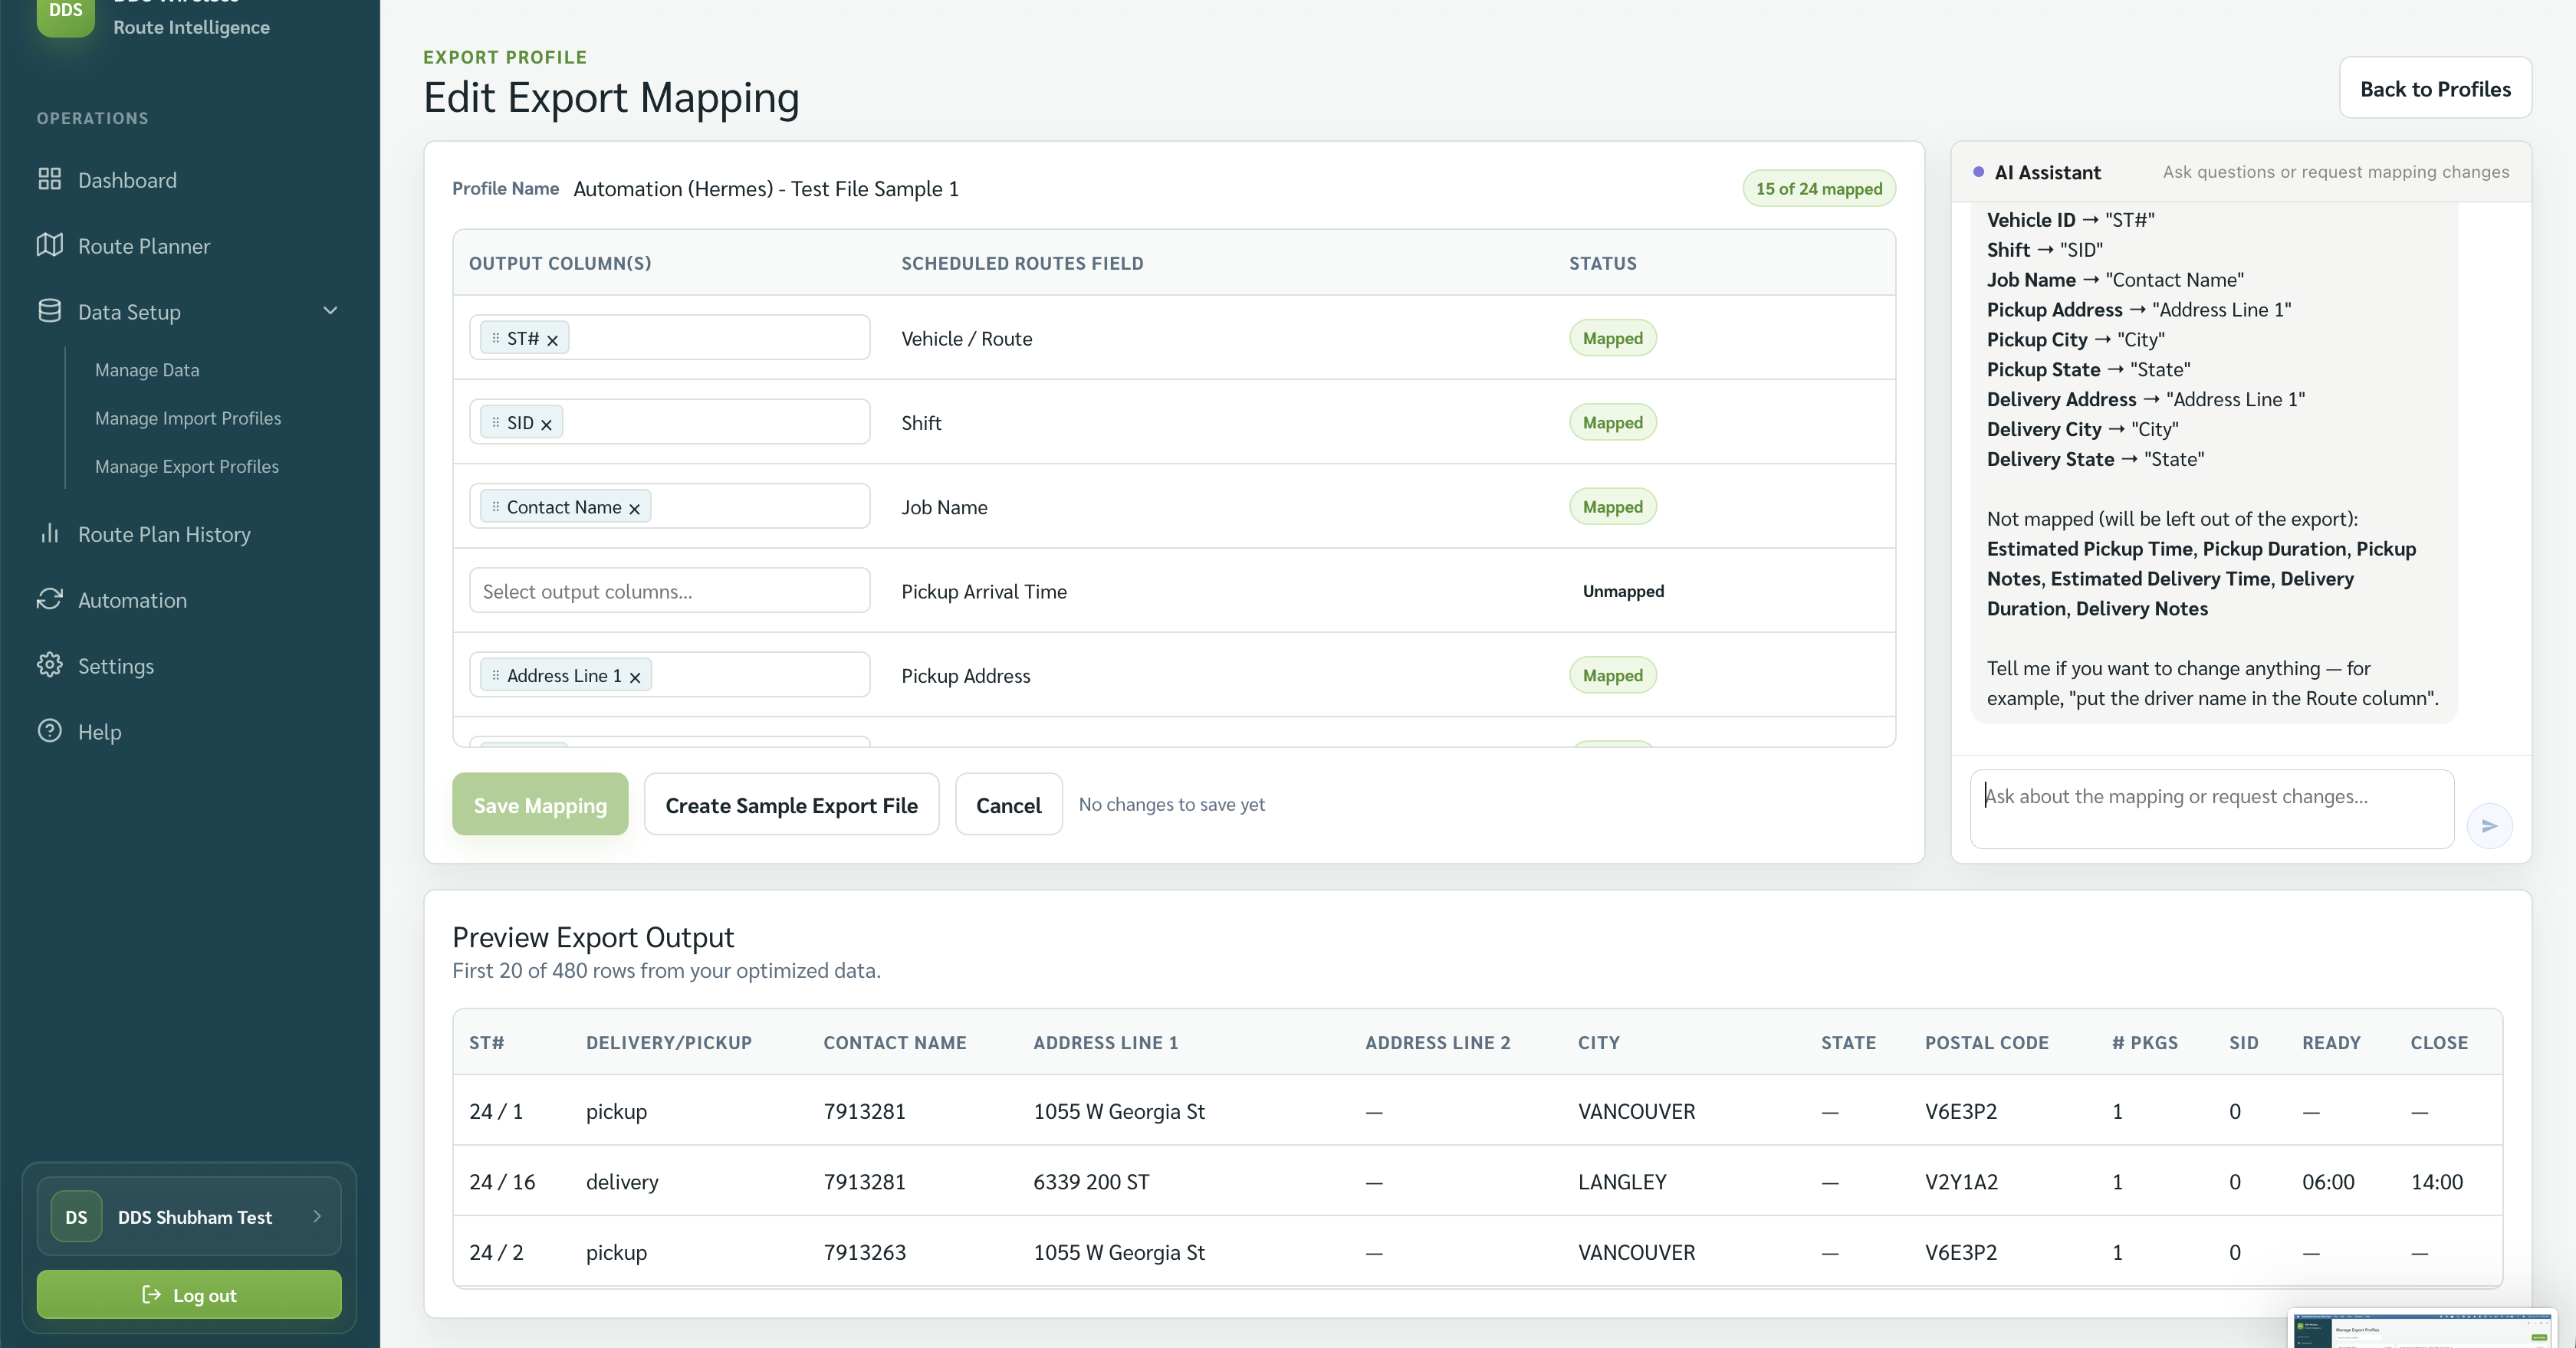The height and width of the screenshot is (1348, 2576).
Task: Cancel the mapping edit
Action: (1008, 805)
